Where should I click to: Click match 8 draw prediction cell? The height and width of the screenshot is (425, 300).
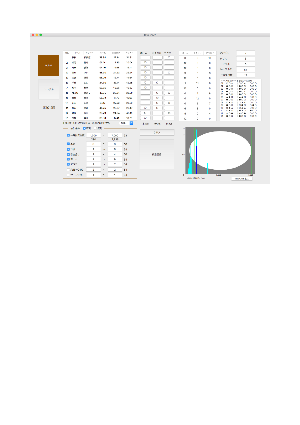tap(157, 93)
